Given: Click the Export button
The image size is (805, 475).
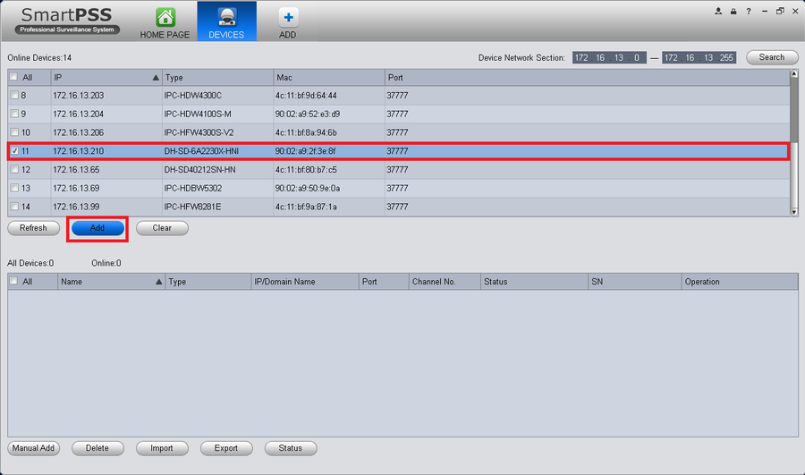Looking at the screenshot, I should [x=226, y=448].
